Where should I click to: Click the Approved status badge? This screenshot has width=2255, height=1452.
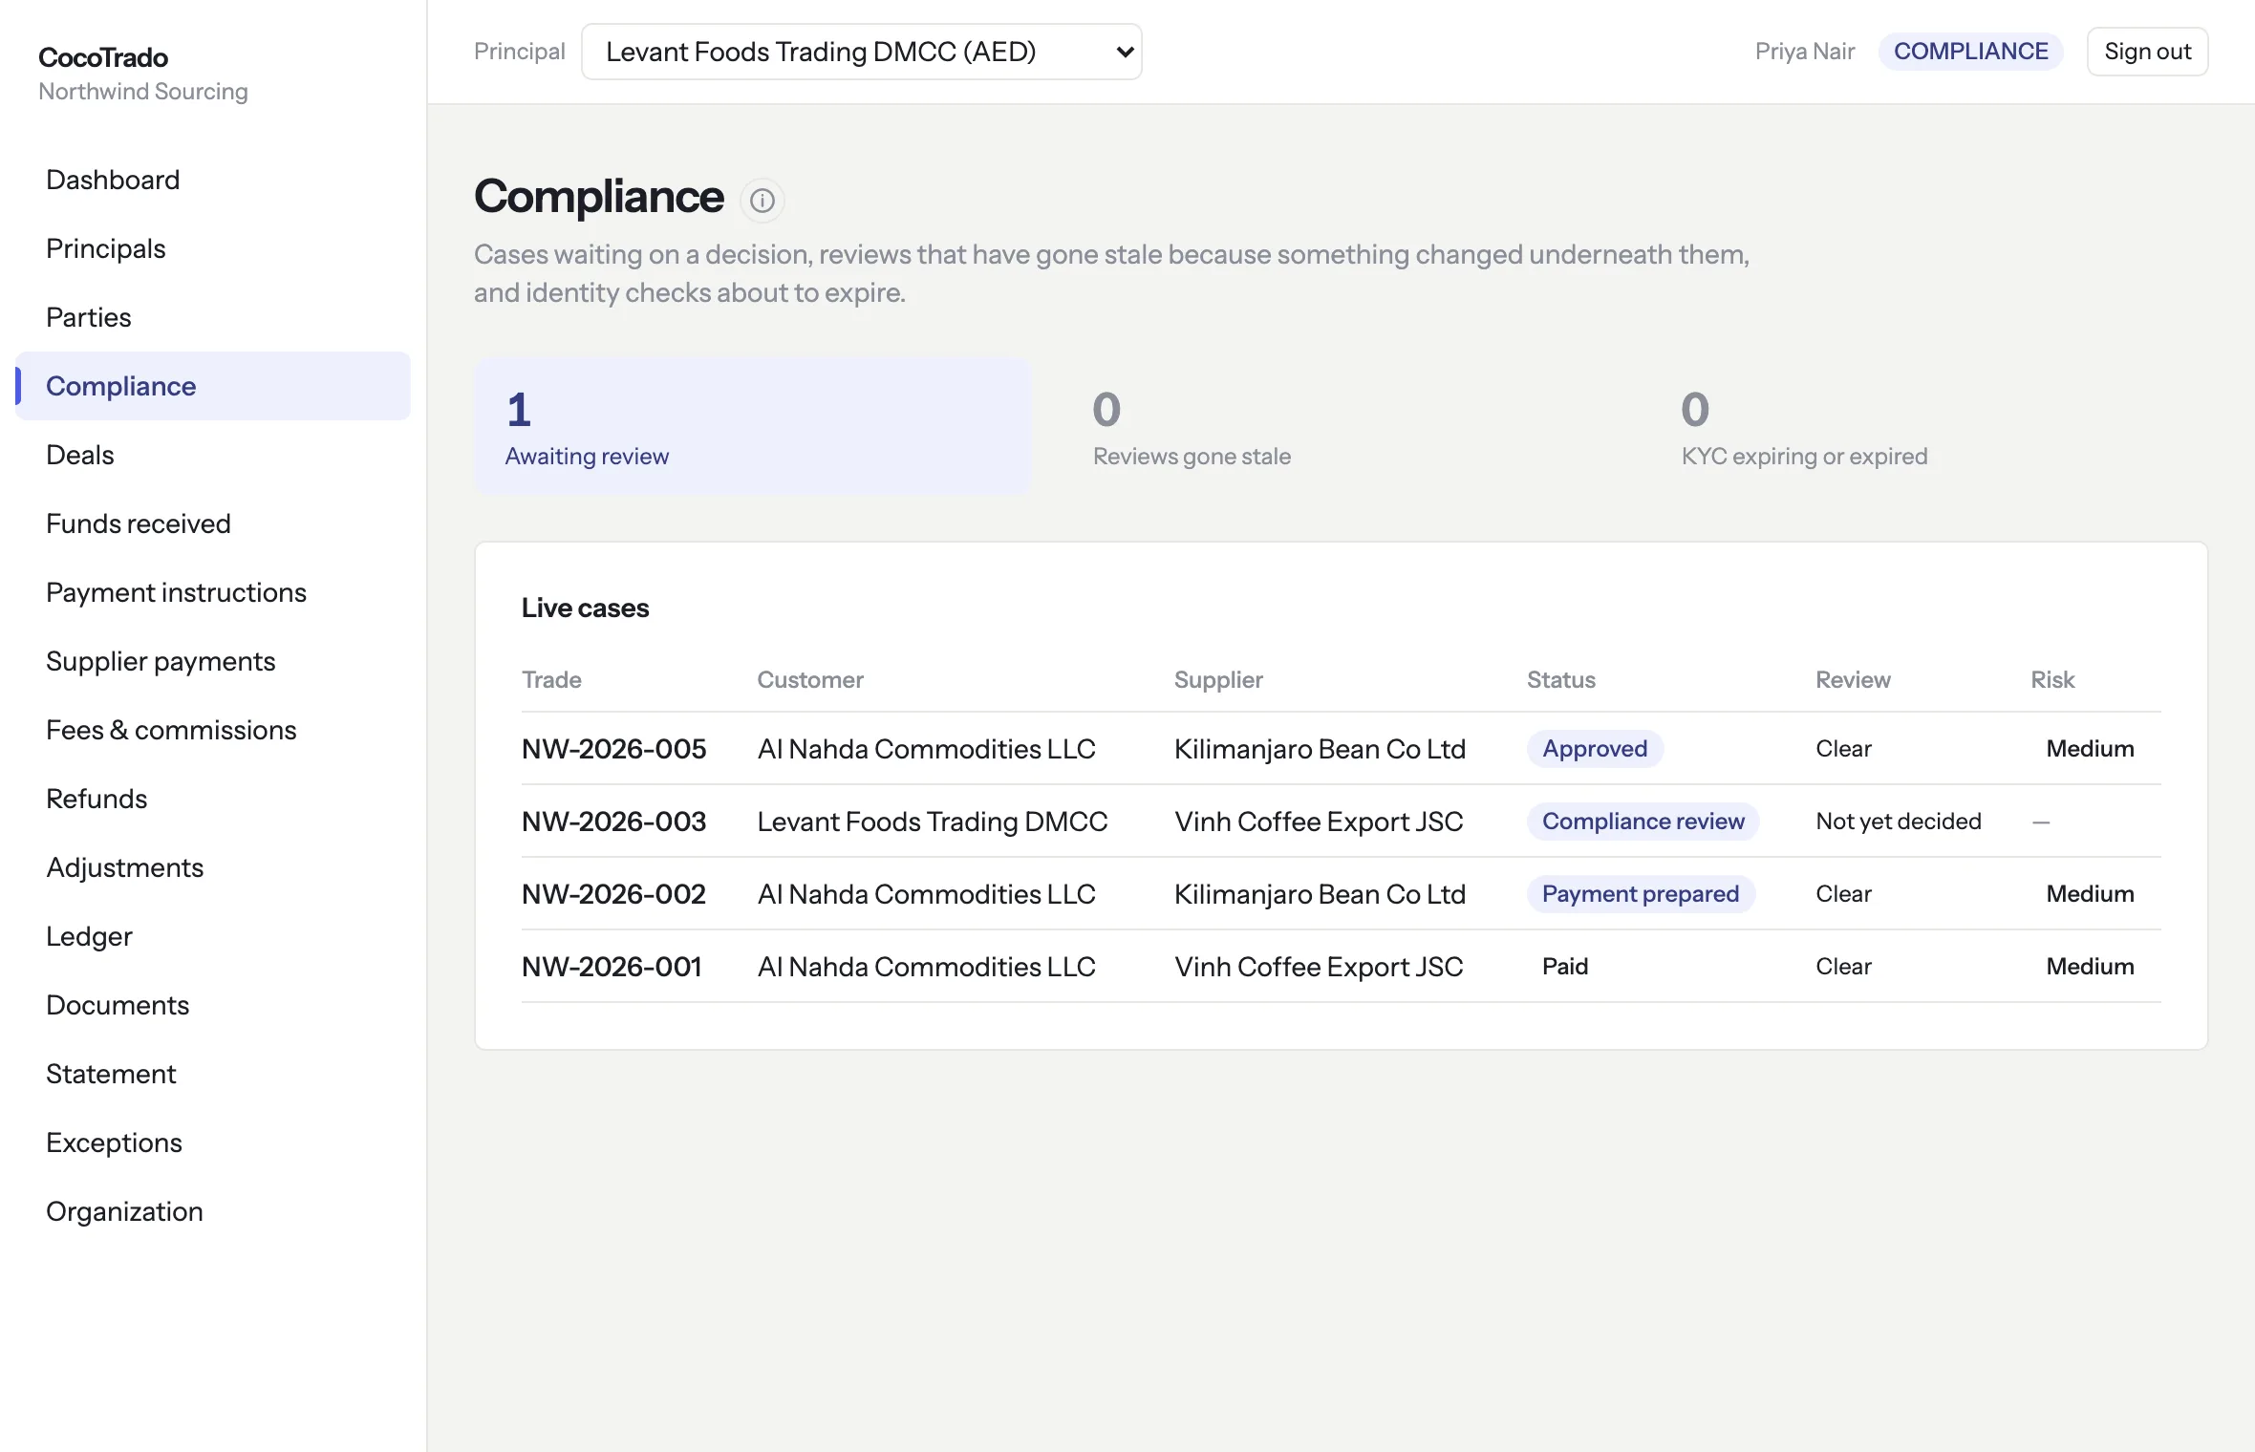click(x=1595, y=749)
